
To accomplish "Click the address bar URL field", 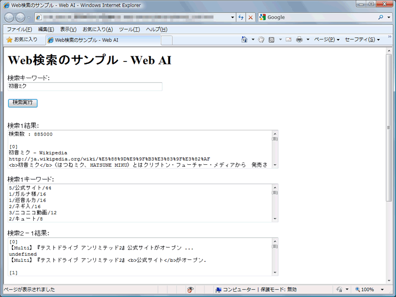I will tap(131, 17).
